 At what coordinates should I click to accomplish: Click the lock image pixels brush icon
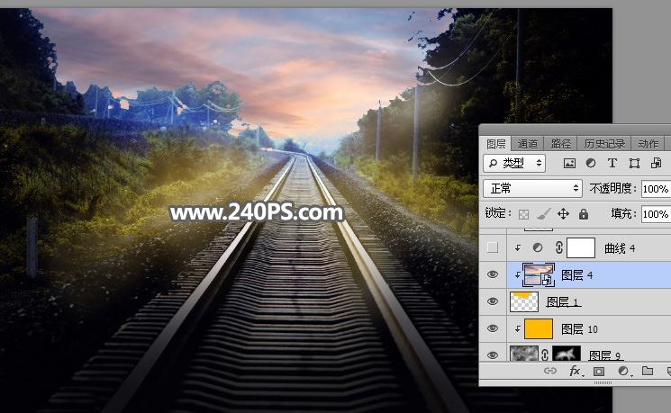(x=543, y=214)
